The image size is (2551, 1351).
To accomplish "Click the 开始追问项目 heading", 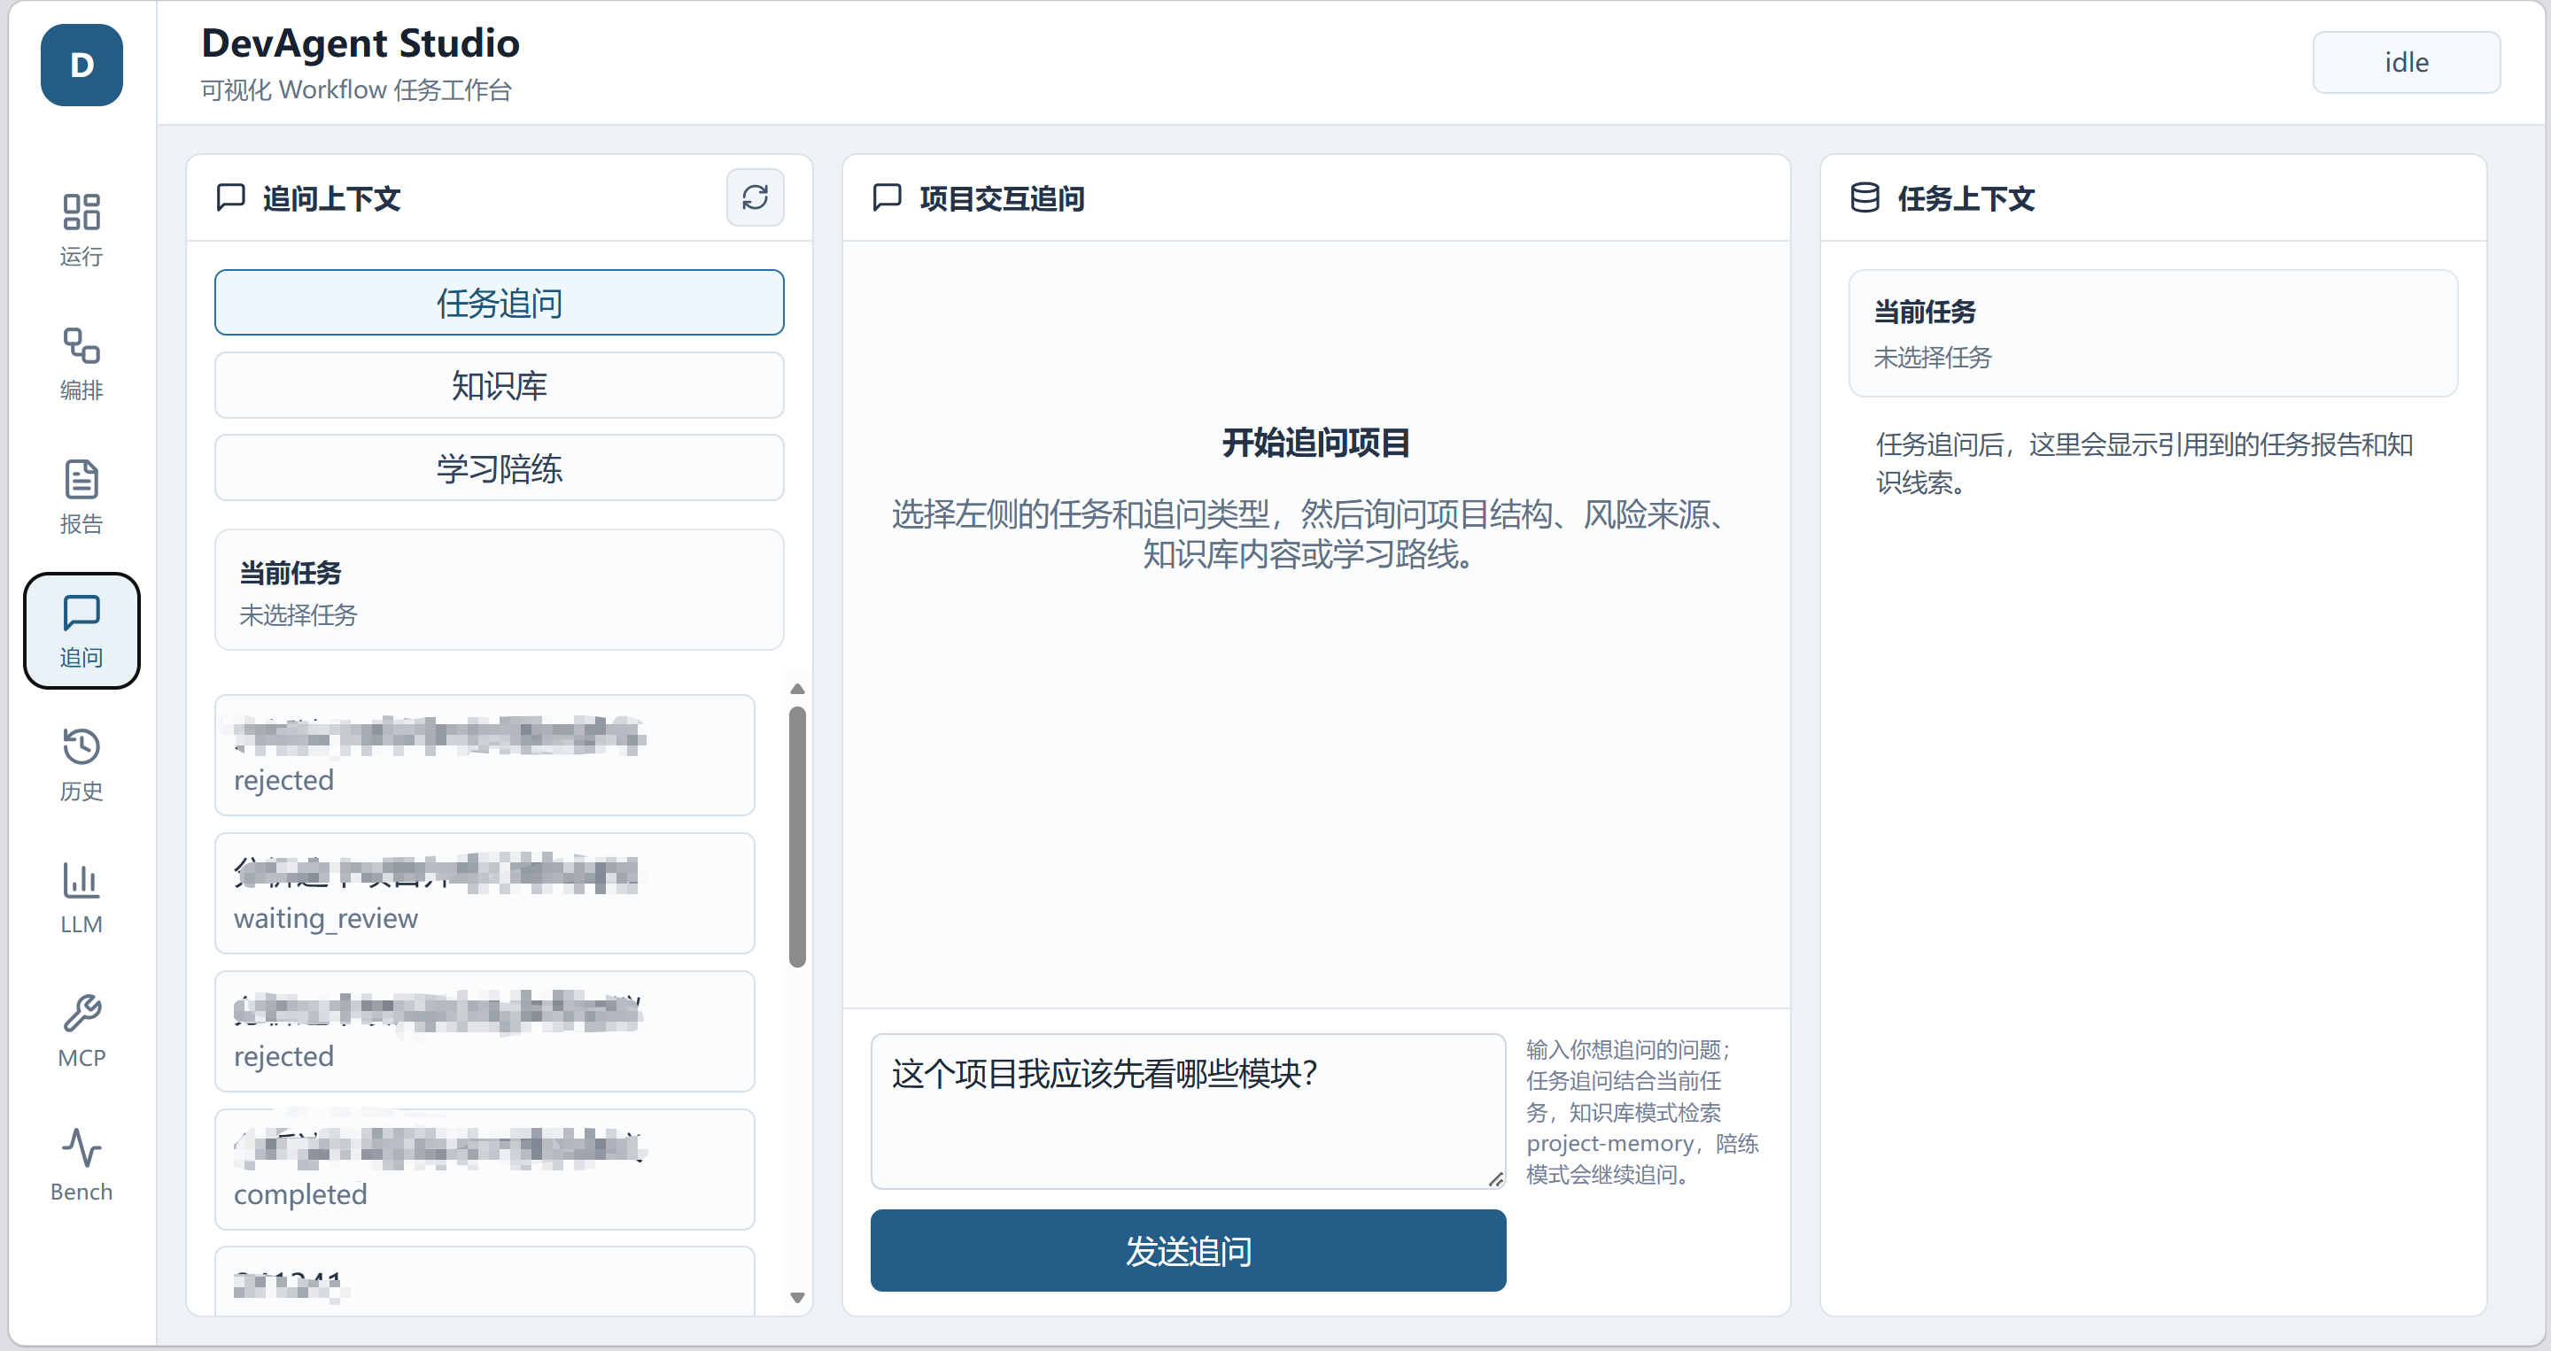I will (x=1316, y=443).
